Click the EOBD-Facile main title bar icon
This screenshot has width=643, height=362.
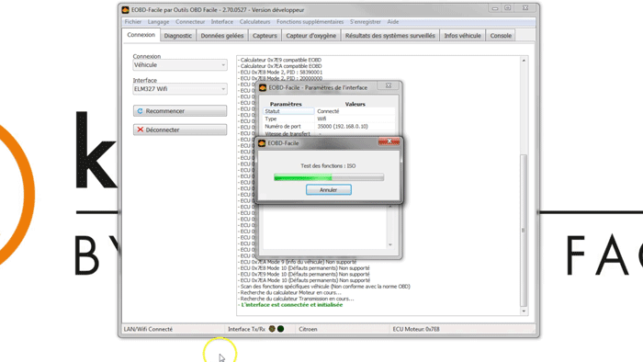click(x=126, y=10)
